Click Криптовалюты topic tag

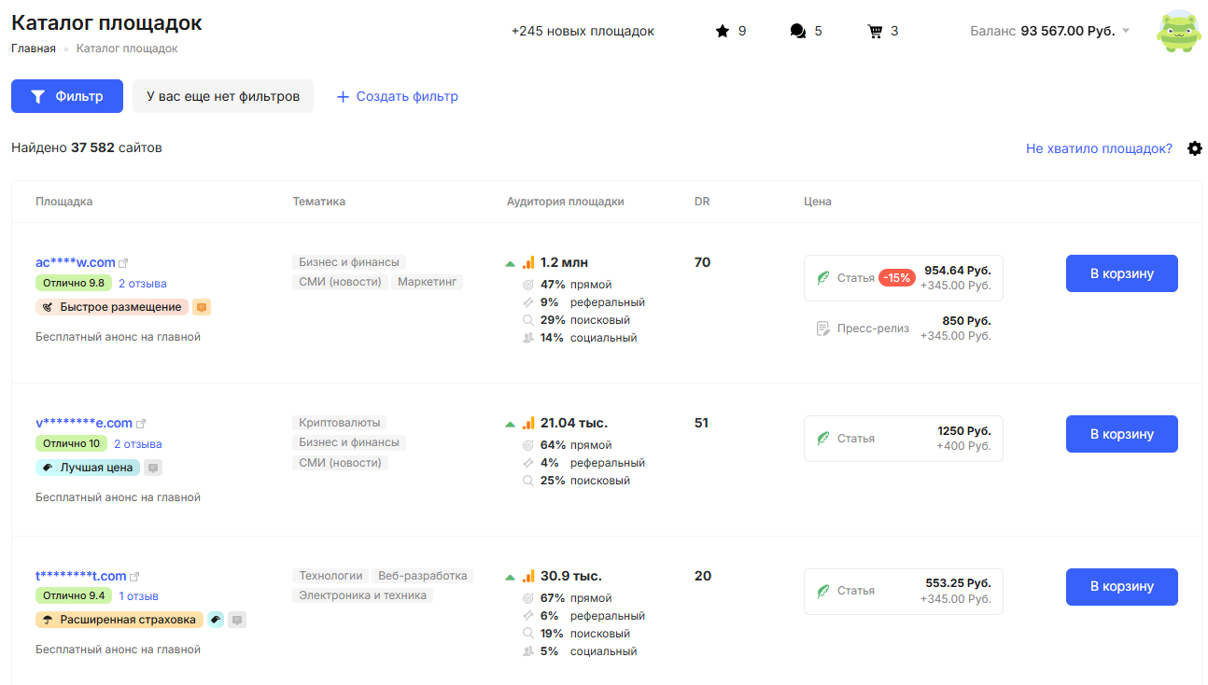pos(340,423)
